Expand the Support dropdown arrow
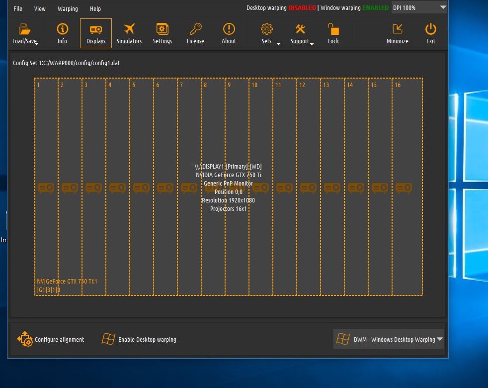This screenshot has width=488, height=388. click(312, 44)
